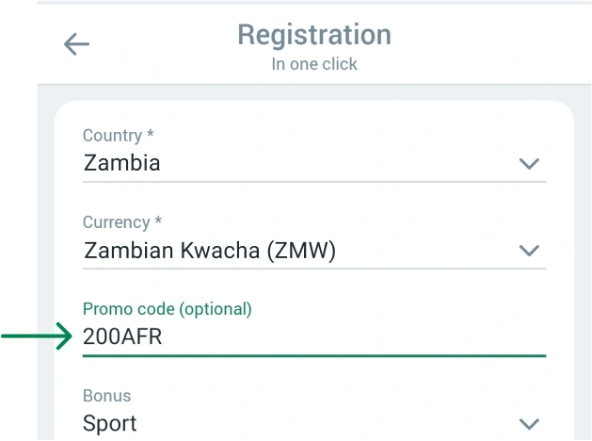Click the Country * field label
The width and height of the screenshot is (592, 441).
point(118,136)
